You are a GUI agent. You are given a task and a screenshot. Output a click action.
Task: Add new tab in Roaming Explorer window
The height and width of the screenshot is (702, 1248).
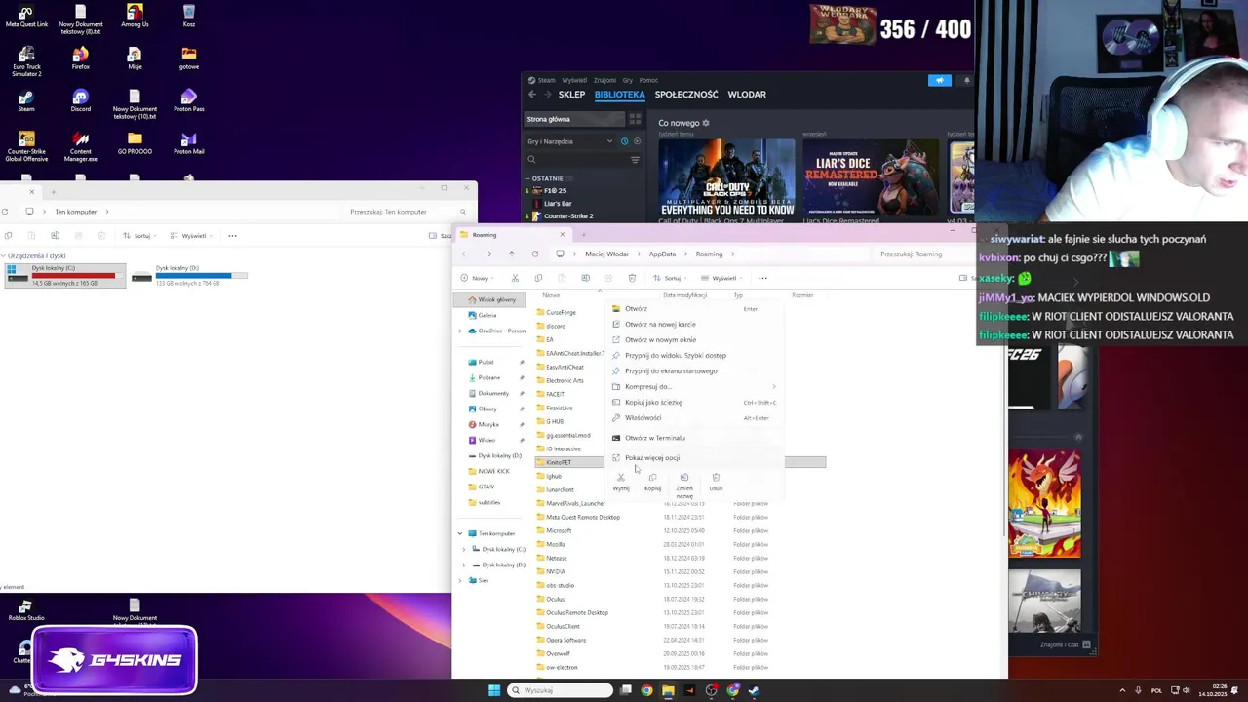coord(583,235)
